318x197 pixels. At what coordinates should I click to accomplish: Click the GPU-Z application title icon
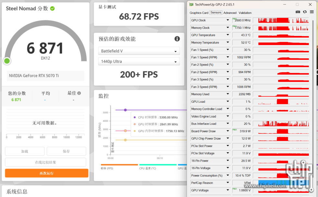click(x=191, y=5)
